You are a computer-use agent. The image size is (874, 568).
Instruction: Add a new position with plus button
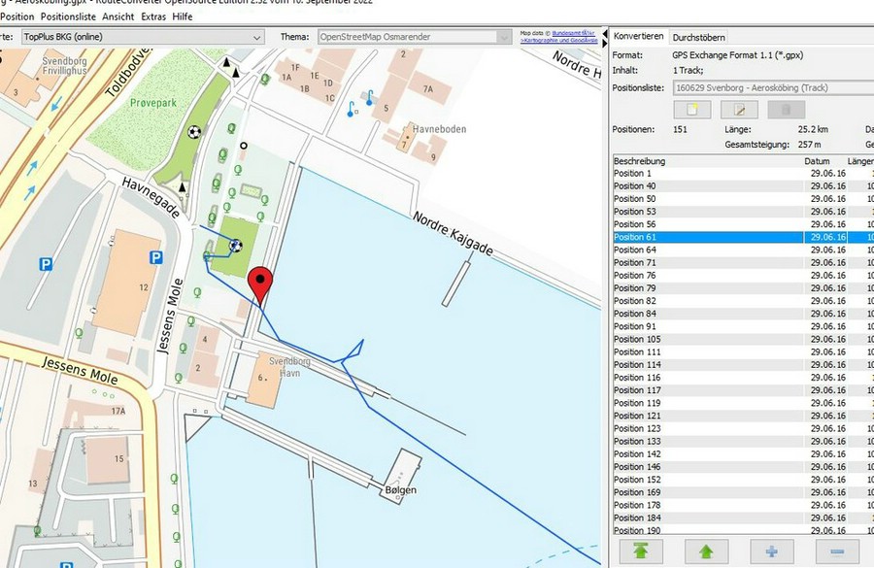click(x=772, y=551)
